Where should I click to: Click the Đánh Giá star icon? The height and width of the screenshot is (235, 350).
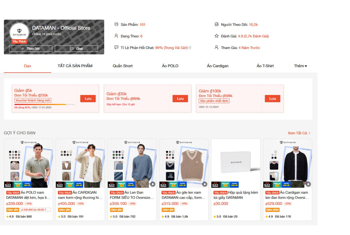coord(217,36)
